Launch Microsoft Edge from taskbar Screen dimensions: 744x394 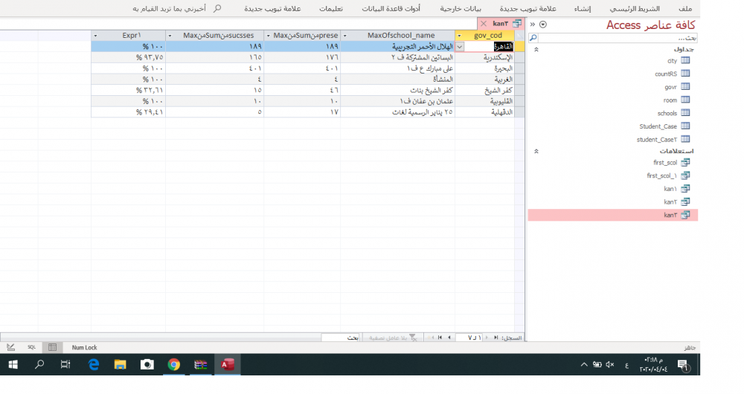[x=94, y=364]
